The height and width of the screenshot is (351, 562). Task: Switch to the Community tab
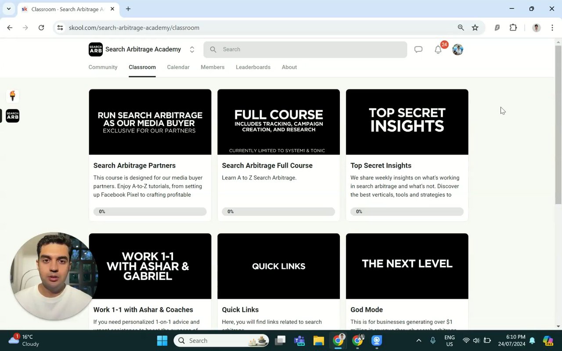(x=103, y=67)
